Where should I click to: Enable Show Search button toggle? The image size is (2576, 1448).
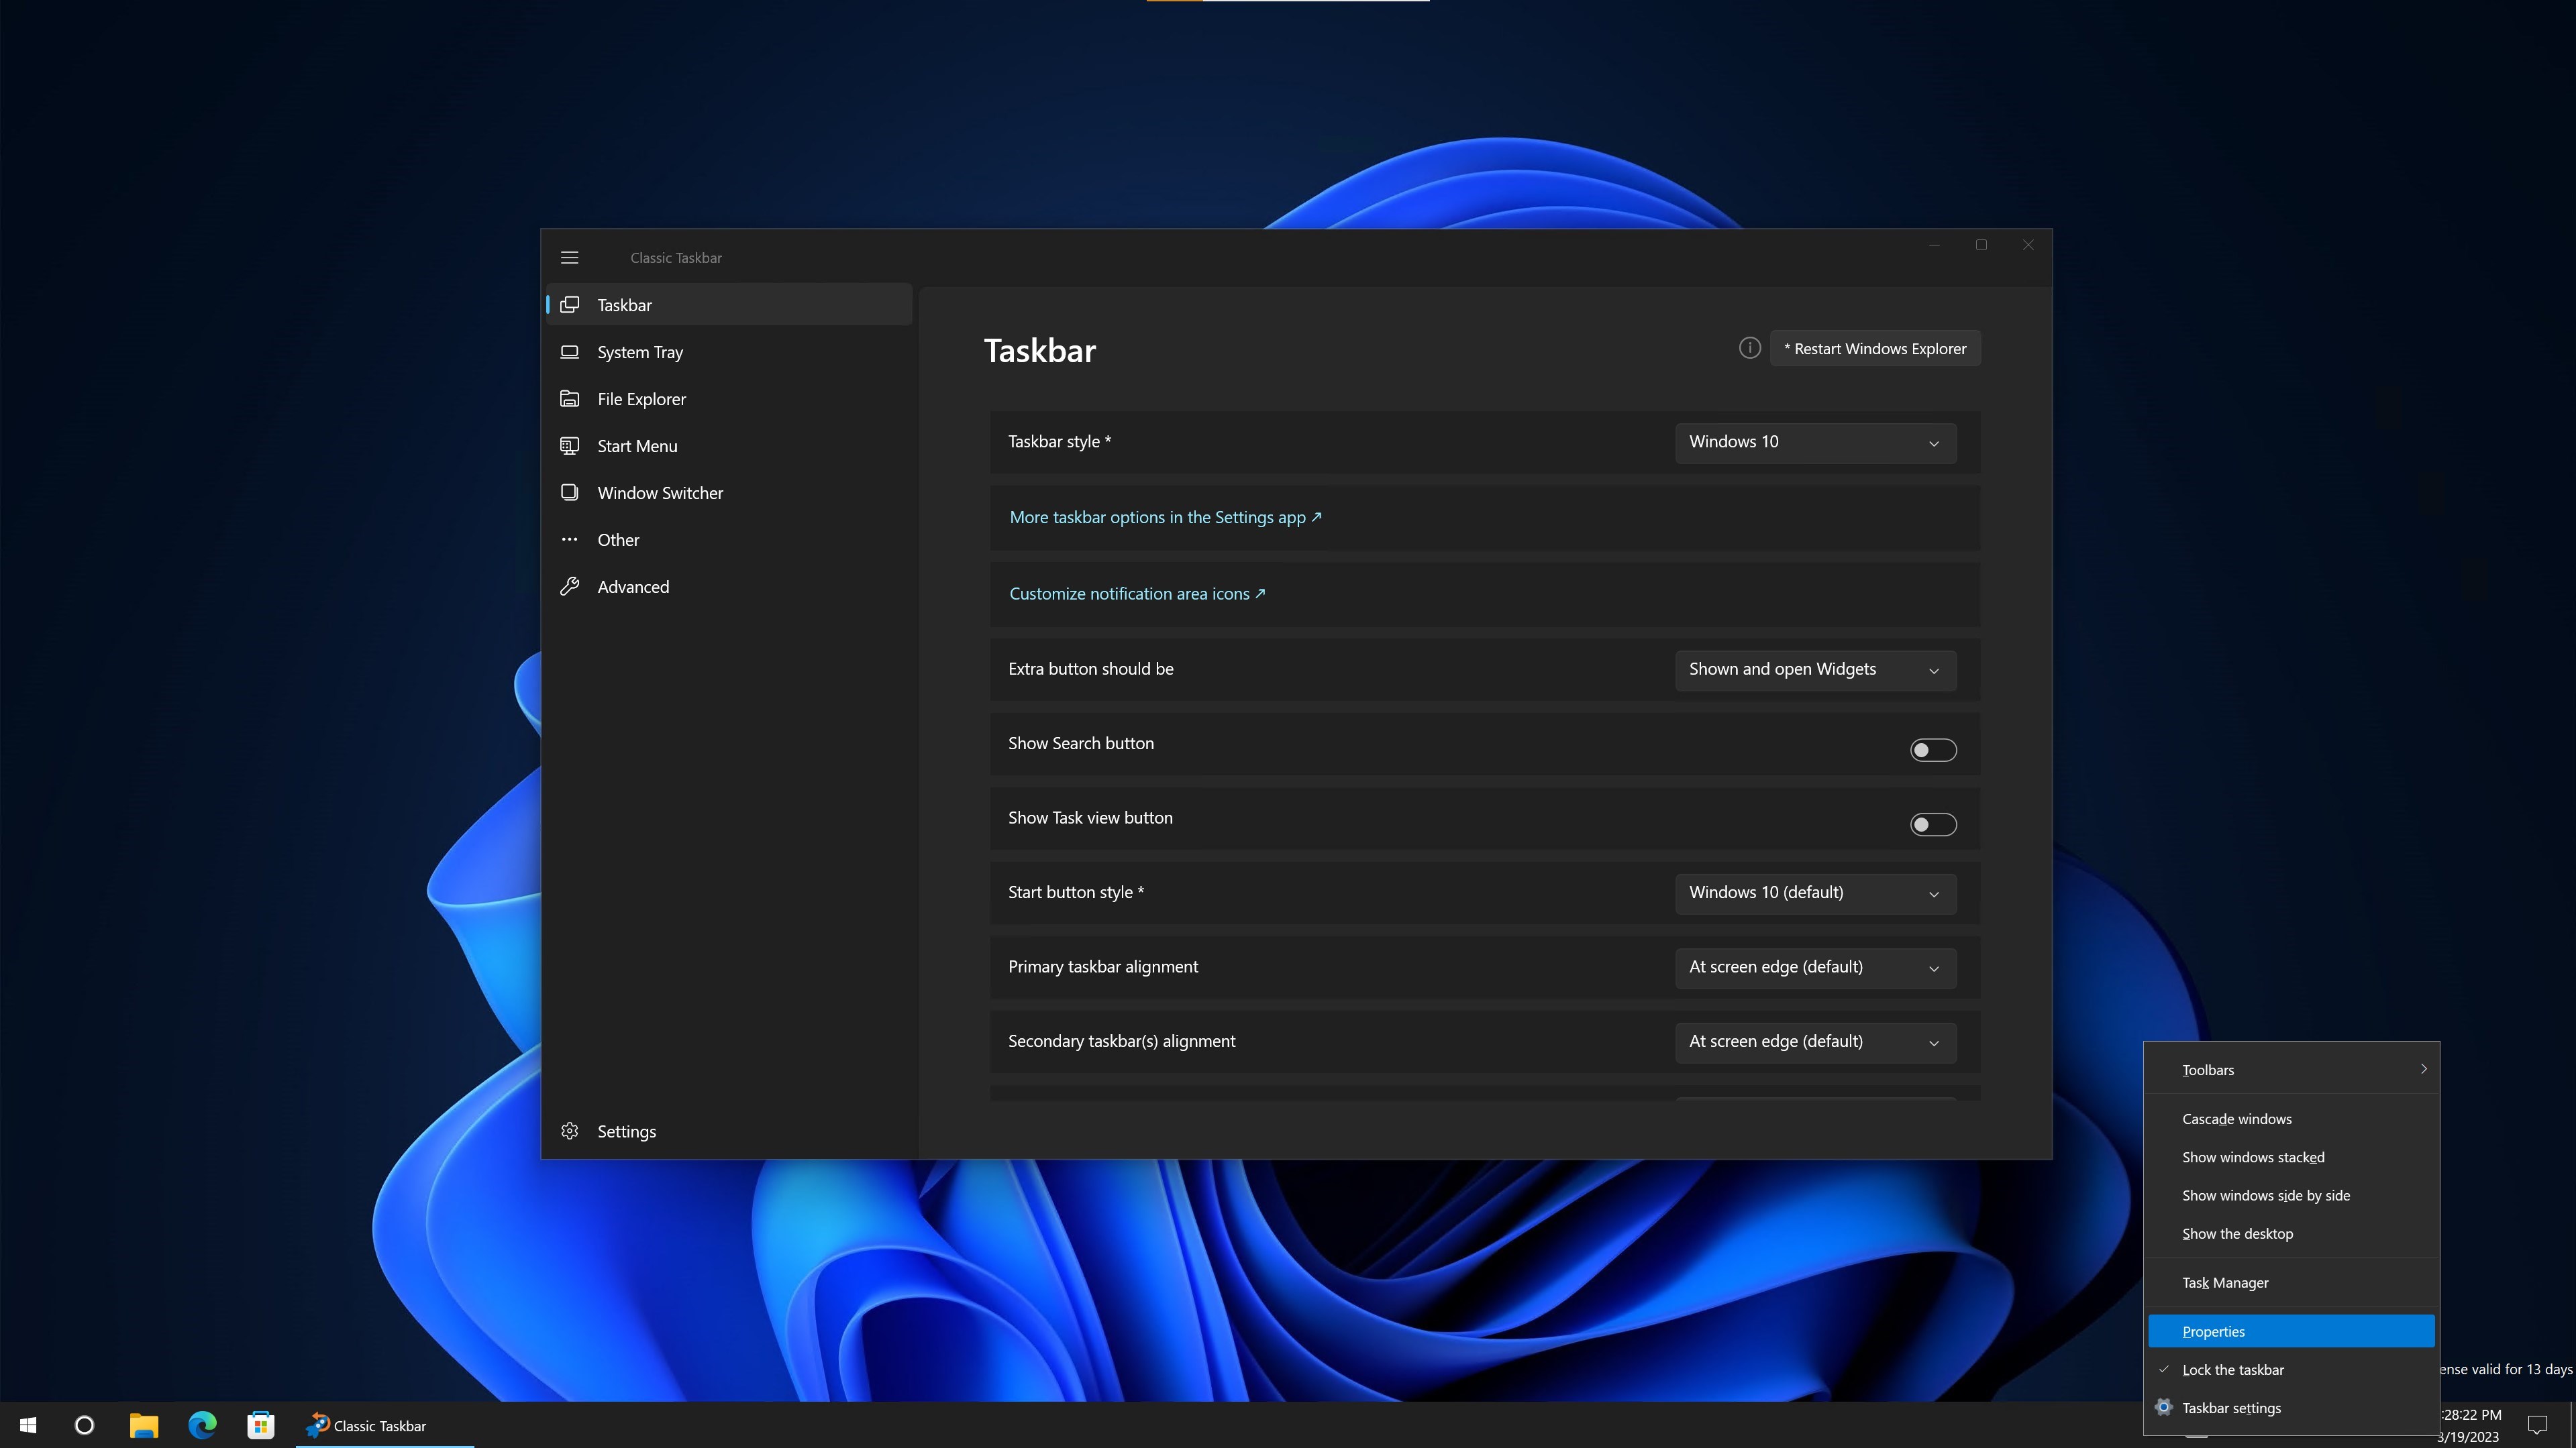pyautogui.click(x=1932, y=749)
